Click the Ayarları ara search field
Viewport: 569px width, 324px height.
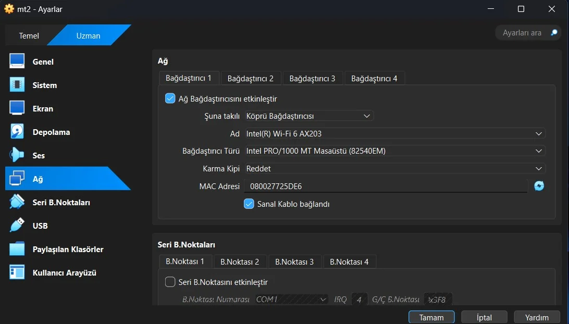pos(522,33)
